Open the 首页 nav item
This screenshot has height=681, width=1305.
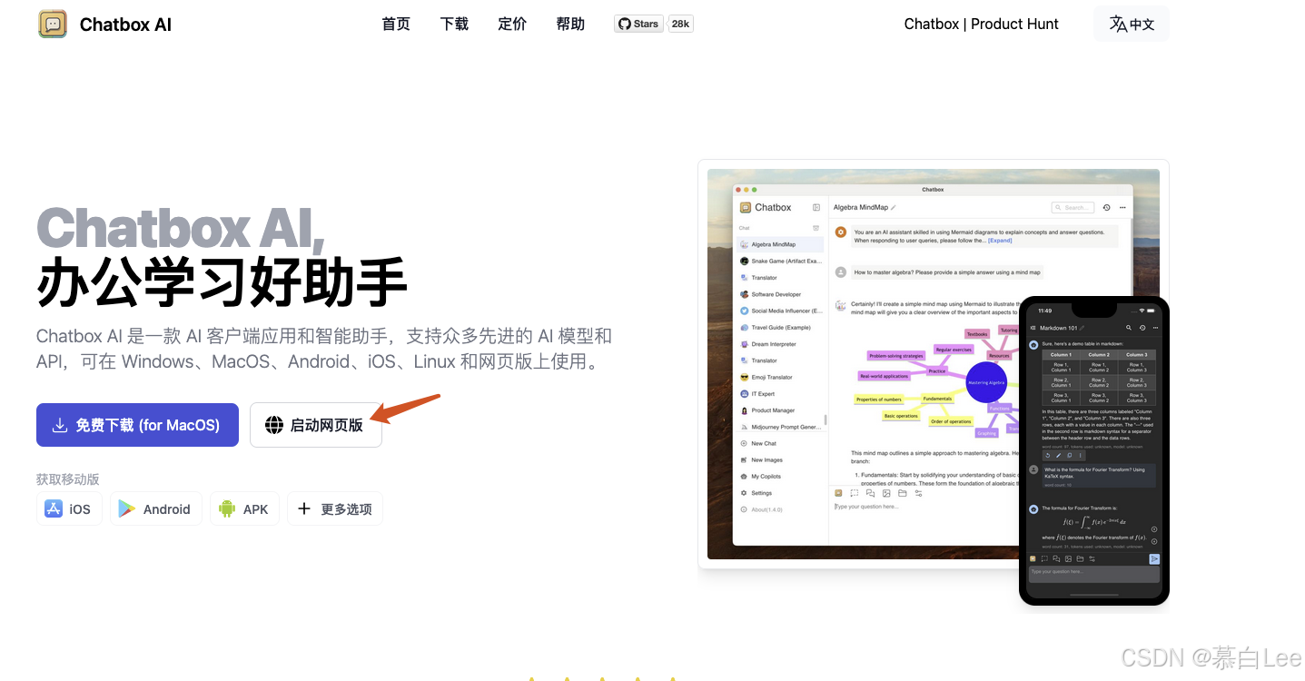(x=396, y=25)
